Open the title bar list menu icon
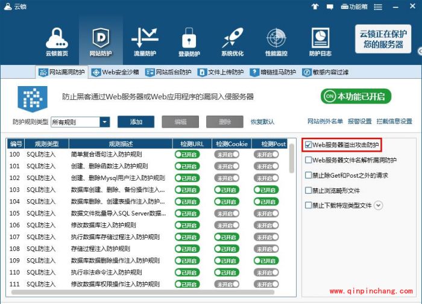Screen dimensions: 422x304 378,7
